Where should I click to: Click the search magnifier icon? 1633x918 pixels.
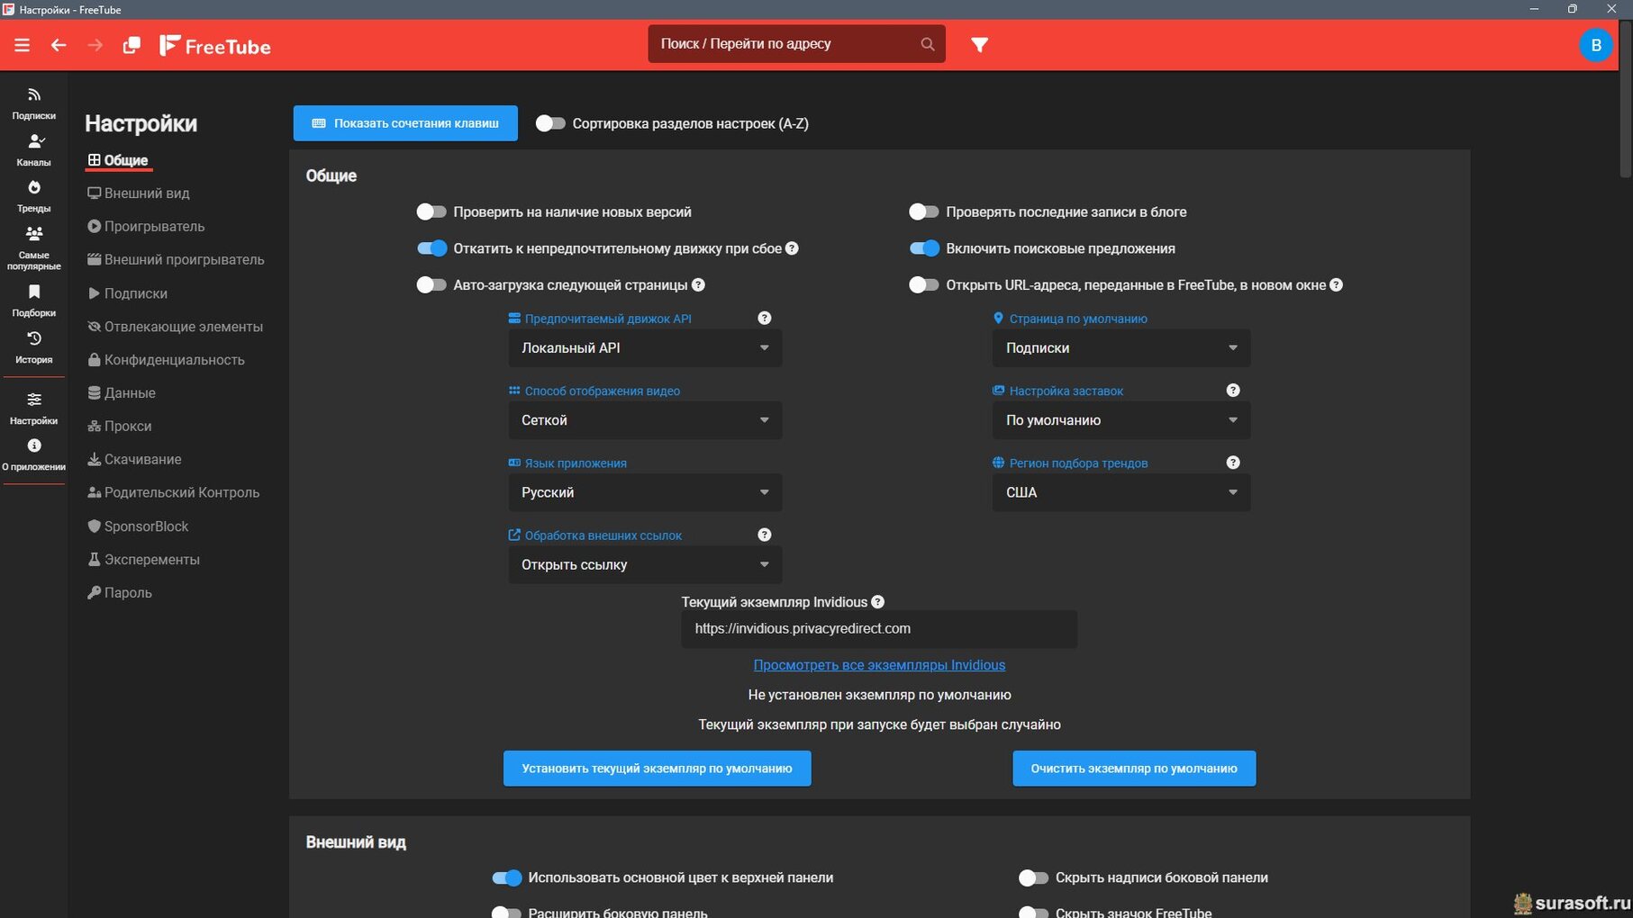(927, 44)
